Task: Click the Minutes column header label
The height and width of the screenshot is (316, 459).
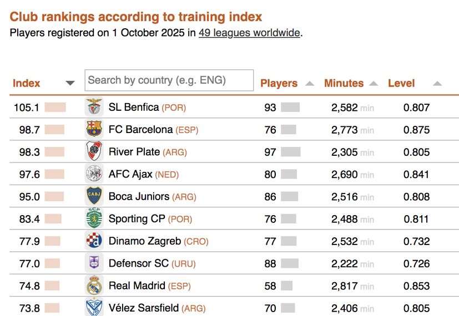Action: pyautogui.click(x=344, y=83)
